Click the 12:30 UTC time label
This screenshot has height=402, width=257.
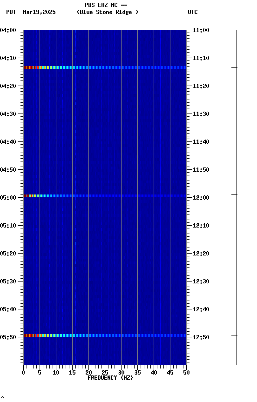coord(201,281)
